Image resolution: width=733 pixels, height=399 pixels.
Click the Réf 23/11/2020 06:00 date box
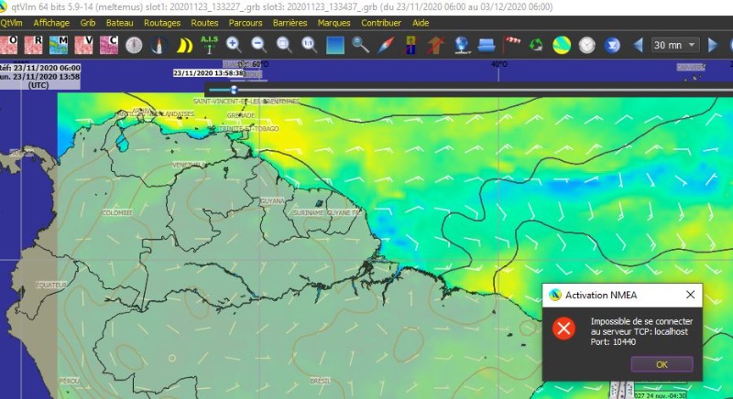40,76
